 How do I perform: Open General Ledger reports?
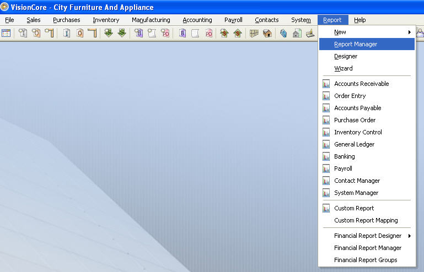tap(367, 144)
